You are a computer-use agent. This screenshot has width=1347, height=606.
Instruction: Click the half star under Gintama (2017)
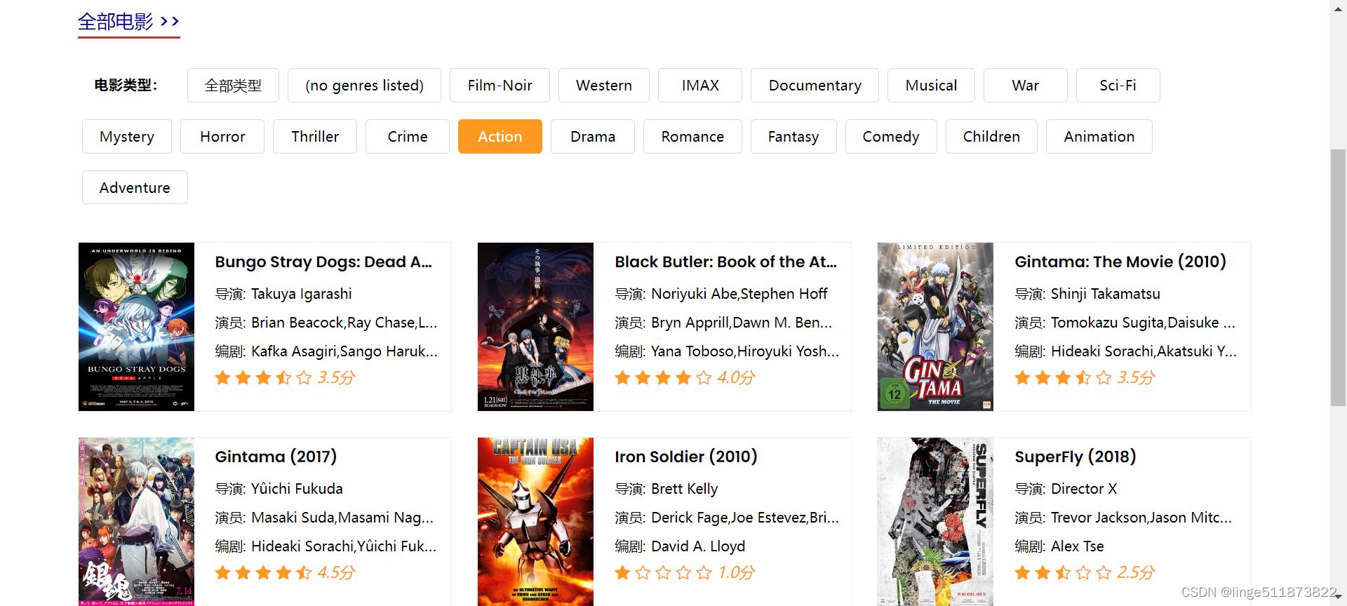[x=304, y=573]
